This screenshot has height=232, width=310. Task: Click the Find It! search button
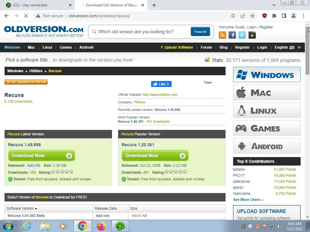point(200,31)
